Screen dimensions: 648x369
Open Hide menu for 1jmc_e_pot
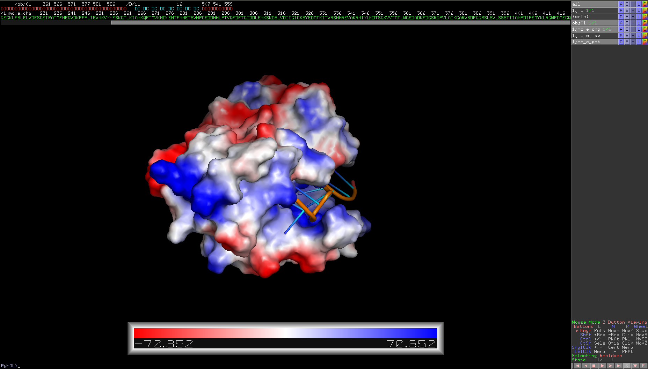tap(633, 42)
